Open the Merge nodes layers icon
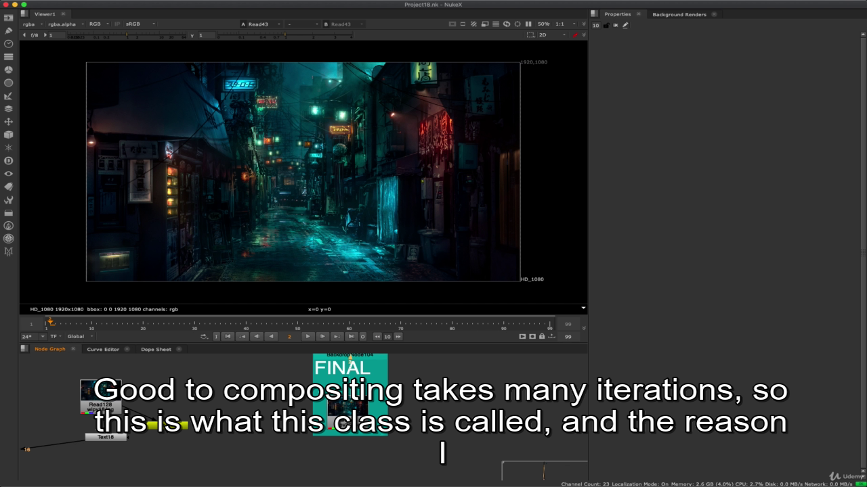This screenshot has height=487, width=867. pyautogui.click(x=9, y=108)
